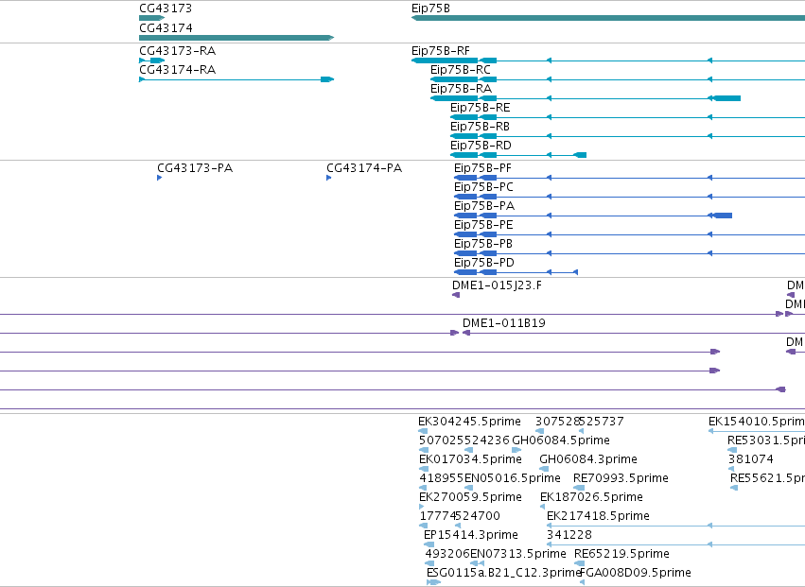Viewport: 805px width, 587px height.
Task: Click the CG43174-RA terminal exon block
Action: pyautogui.click(x=327, y=79)
